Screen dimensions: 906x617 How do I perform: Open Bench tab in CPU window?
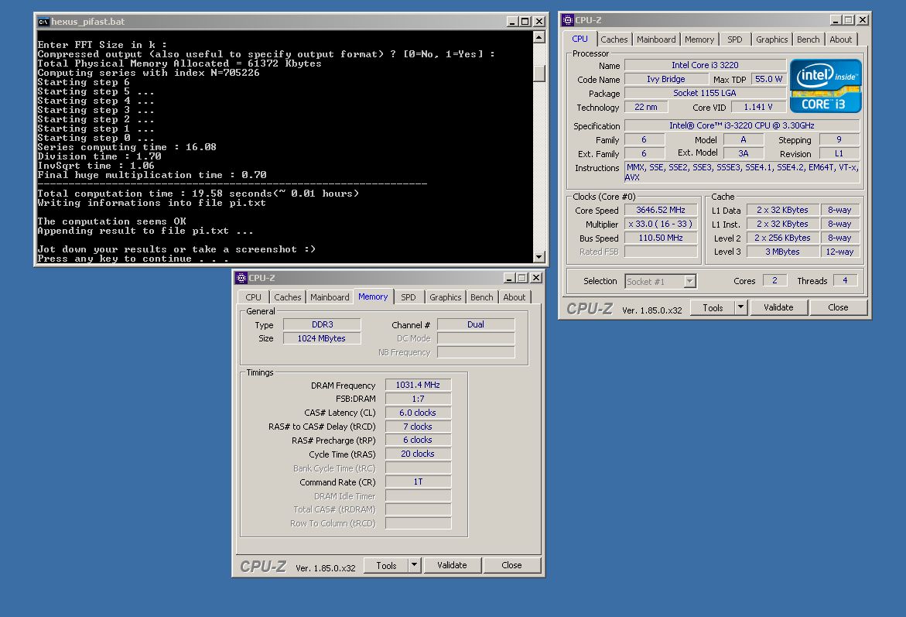click(x=808, y=39)
